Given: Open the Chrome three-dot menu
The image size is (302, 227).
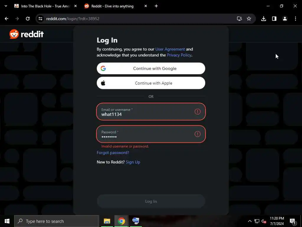Looking at the screenshot, I should [295, 19].
